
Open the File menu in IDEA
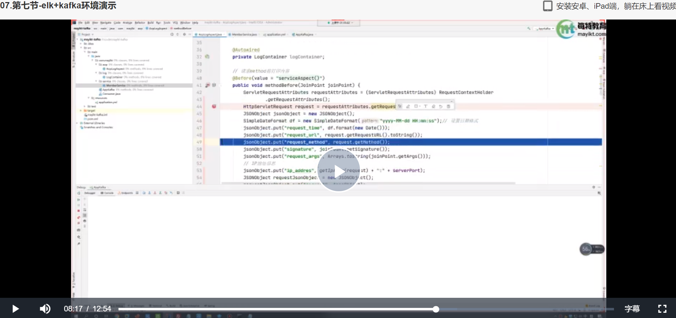click(80, 23)
